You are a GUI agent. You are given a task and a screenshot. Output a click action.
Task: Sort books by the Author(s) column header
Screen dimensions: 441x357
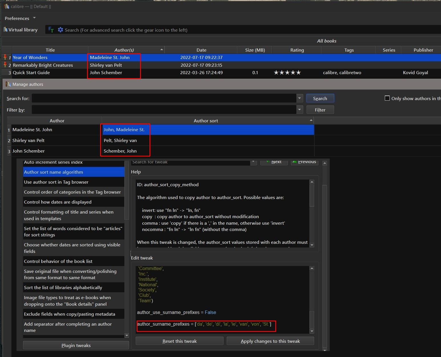coord(124,50)
